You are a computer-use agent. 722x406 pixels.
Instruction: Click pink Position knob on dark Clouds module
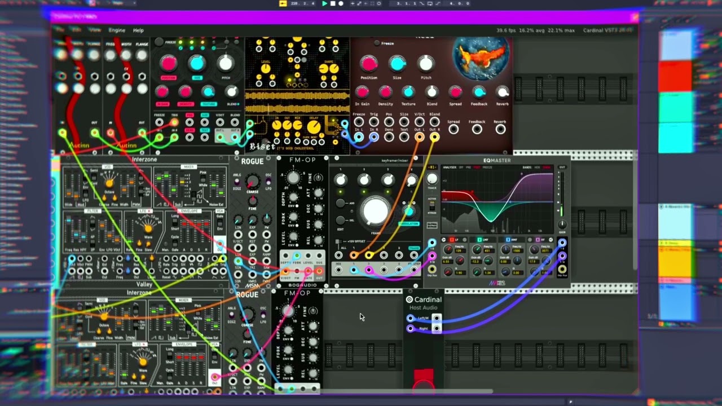pos(168,64)
